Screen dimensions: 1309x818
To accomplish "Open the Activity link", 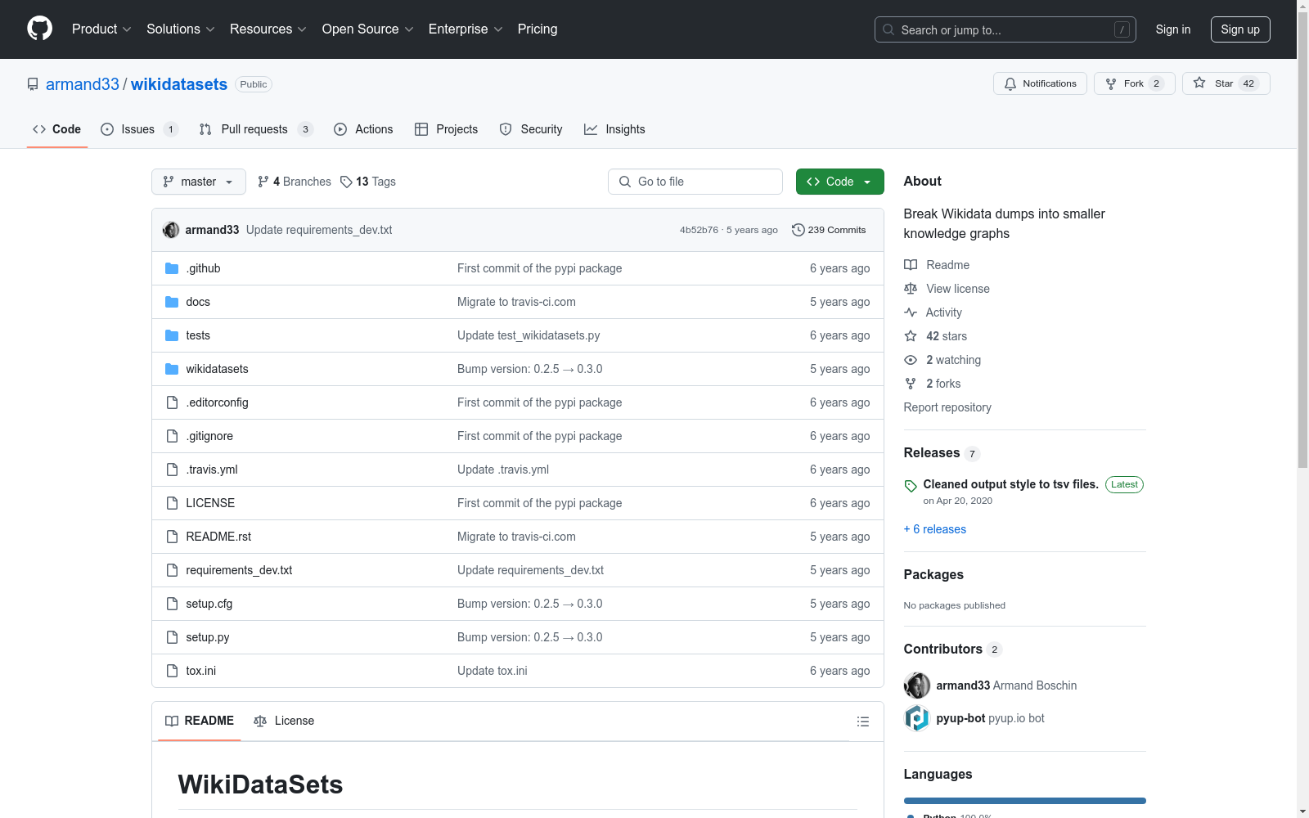I will (x=933, y=312).
